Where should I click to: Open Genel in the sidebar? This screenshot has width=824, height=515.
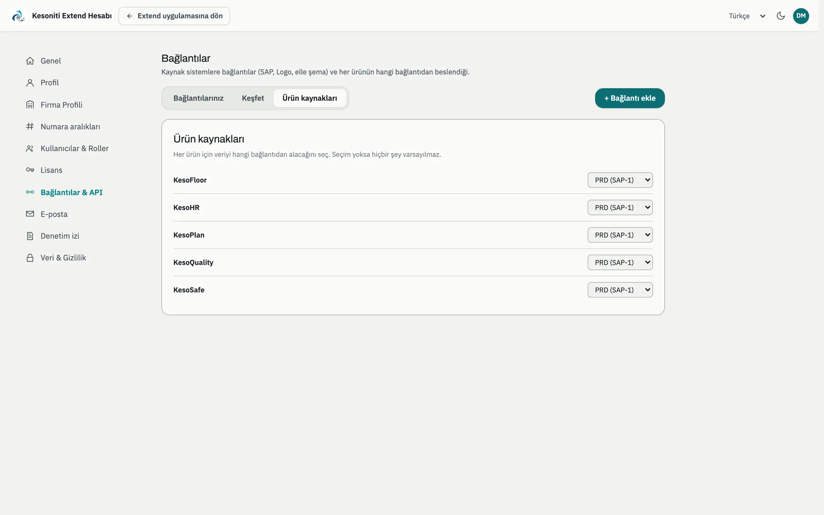[x=51, y=61]
